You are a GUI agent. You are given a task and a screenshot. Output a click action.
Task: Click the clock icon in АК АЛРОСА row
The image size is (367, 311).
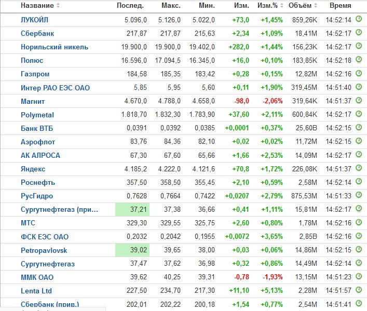click(x=359, y=155)
